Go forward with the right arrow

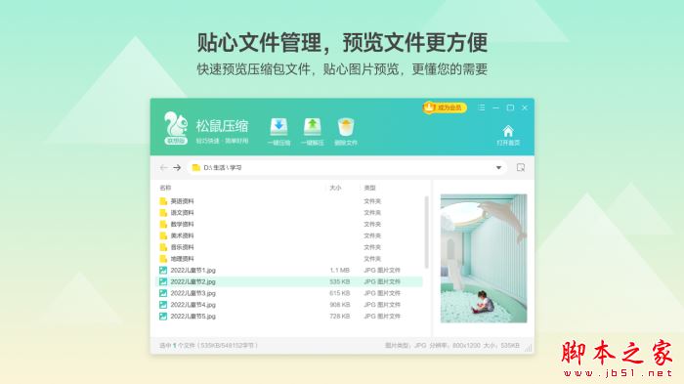coord(177,167)
